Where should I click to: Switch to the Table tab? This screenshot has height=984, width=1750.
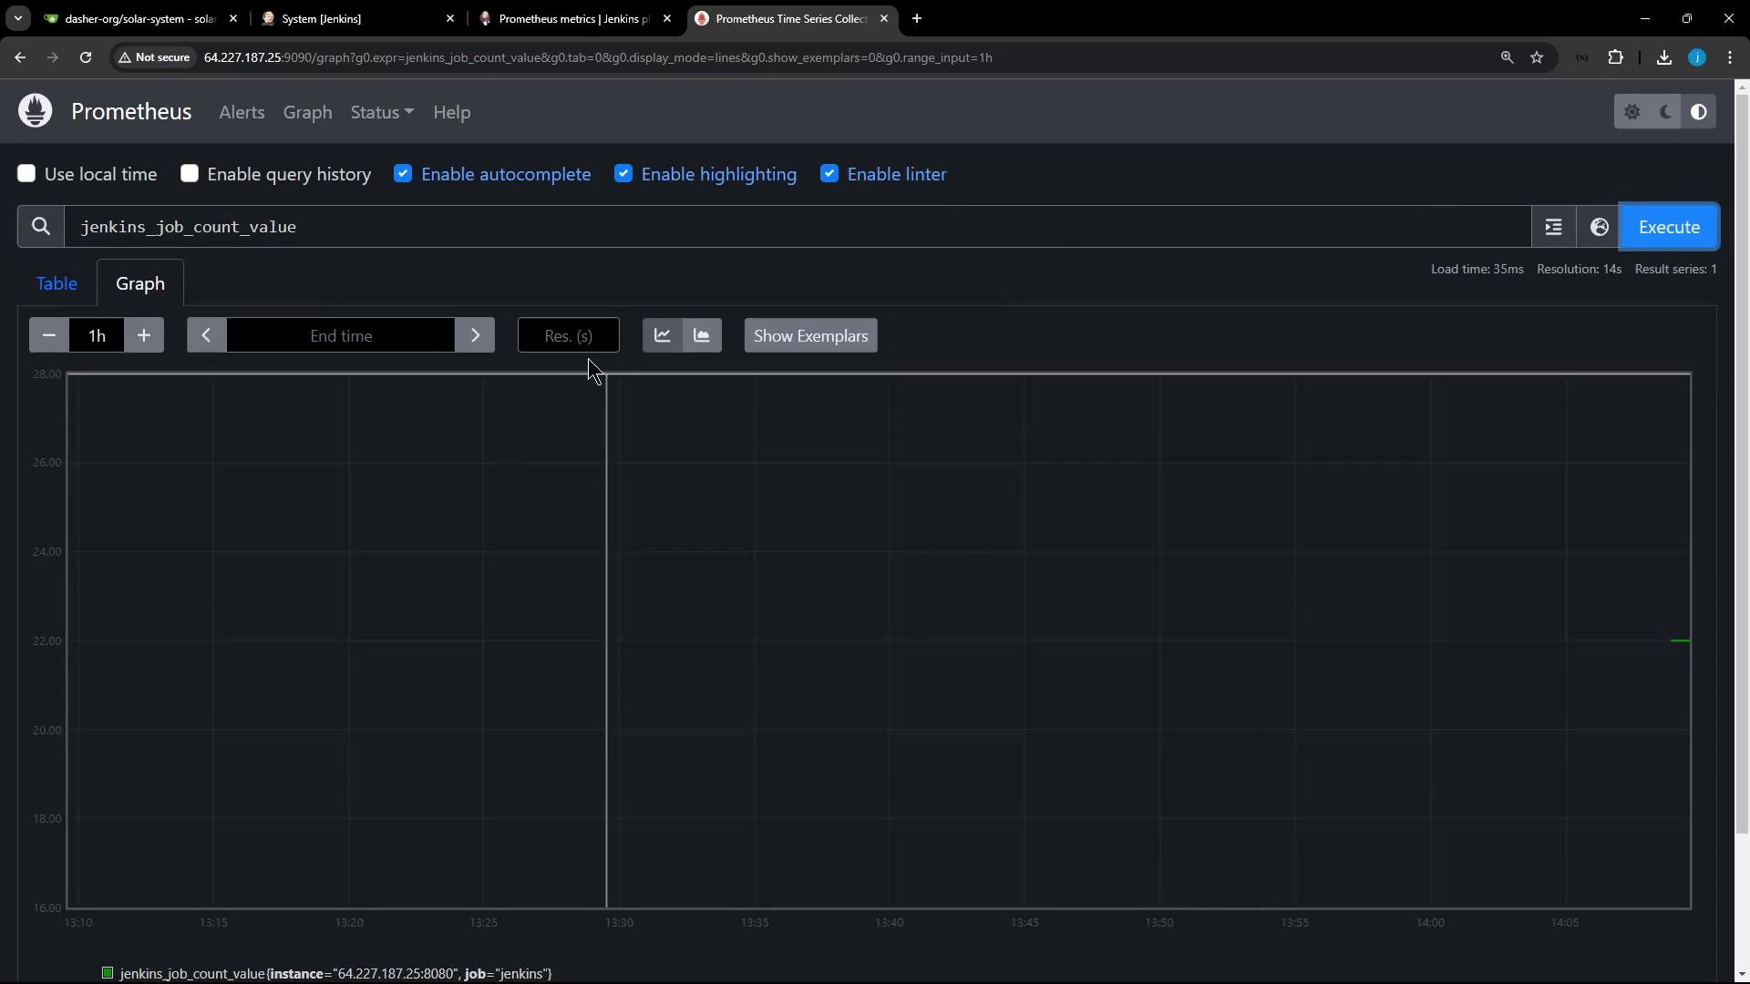[57, 283]
